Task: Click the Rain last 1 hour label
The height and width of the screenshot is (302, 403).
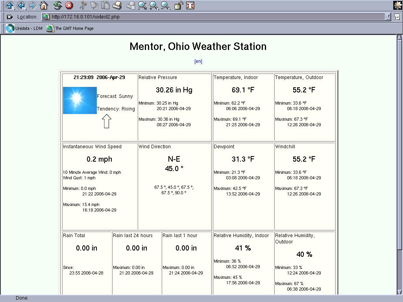Action: point(180,236)
